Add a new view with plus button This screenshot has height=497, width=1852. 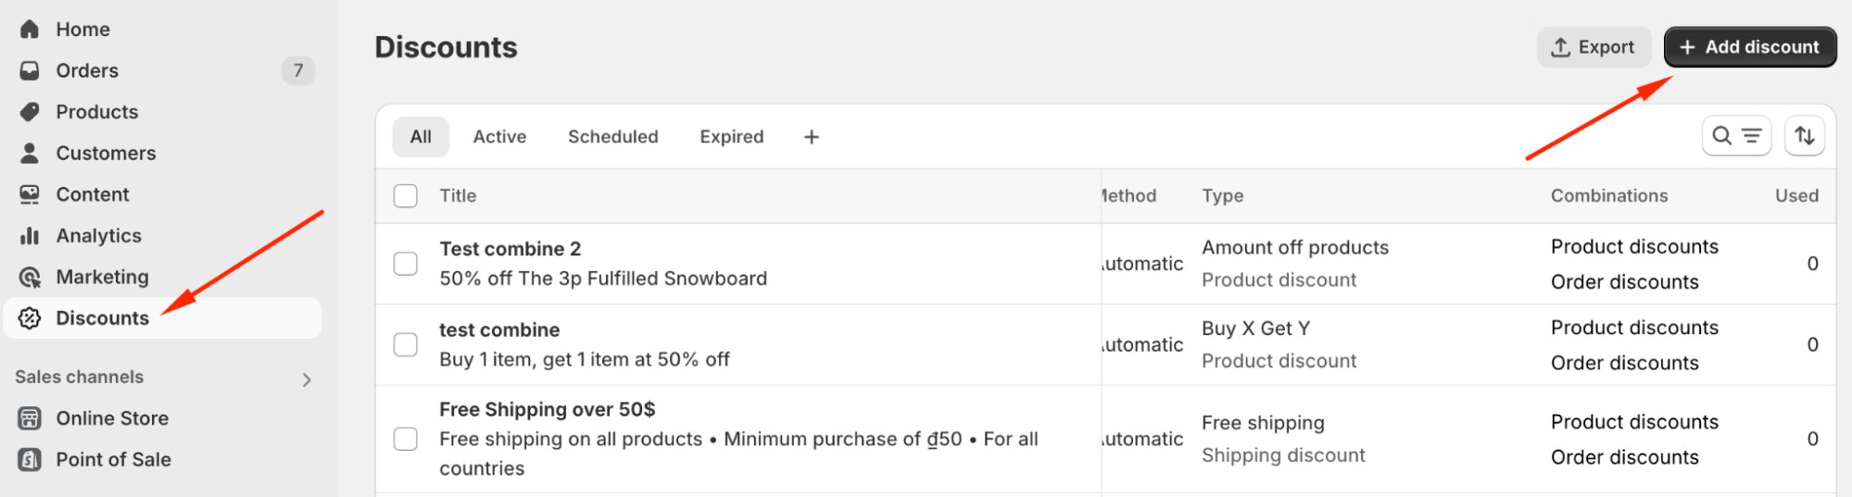(x=812, y=137)
